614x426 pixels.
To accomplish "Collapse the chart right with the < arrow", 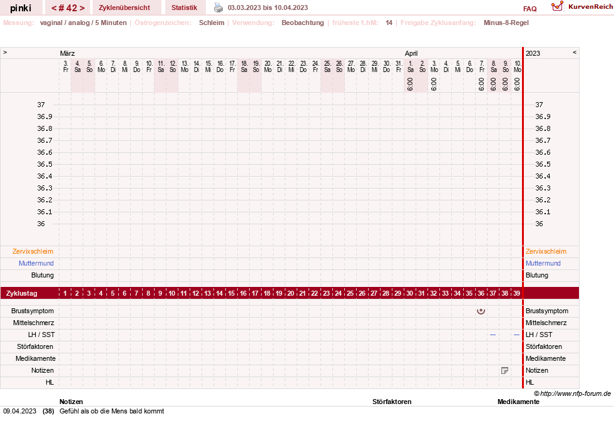I will coord(575,52).
